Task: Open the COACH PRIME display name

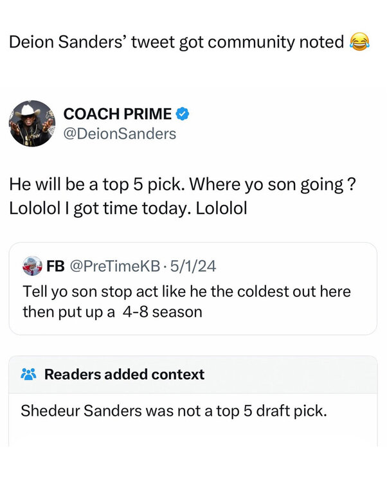Action: [x=117, y=114]
